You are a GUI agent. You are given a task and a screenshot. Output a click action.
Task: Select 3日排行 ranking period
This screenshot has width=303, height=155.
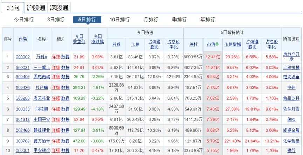[x=56, y=20]
